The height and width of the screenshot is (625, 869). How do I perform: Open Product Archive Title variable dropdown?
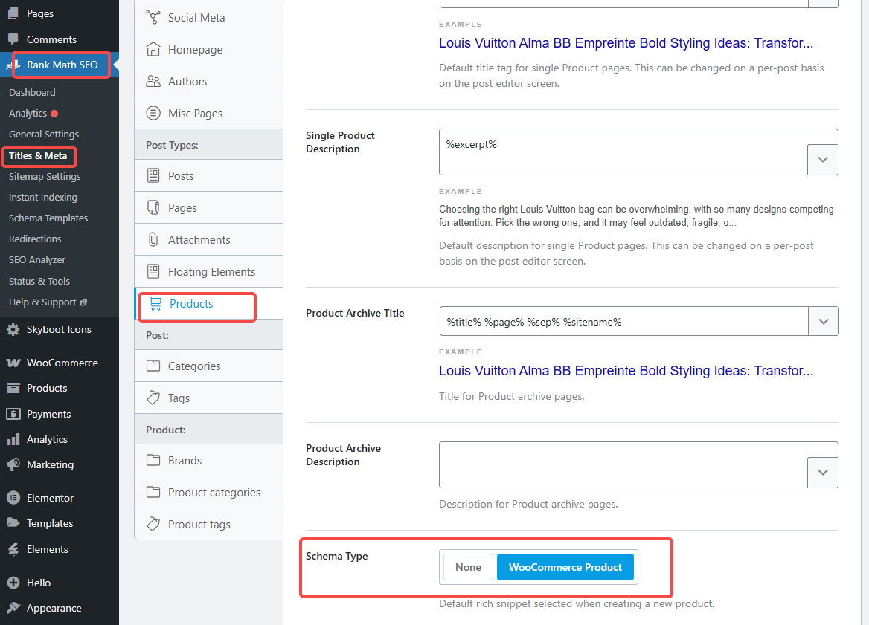(823, 321)
